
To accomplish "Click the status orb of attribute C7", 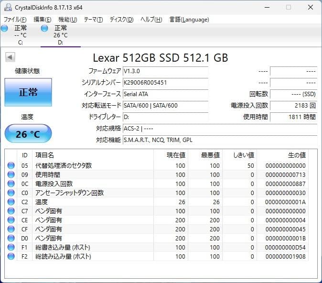I will click(11, 211).
